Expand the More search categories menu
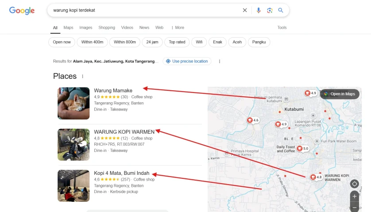Image resolution: width=371 pixels, height=212 pixels. pyautogui.click(x=178, y=27)
